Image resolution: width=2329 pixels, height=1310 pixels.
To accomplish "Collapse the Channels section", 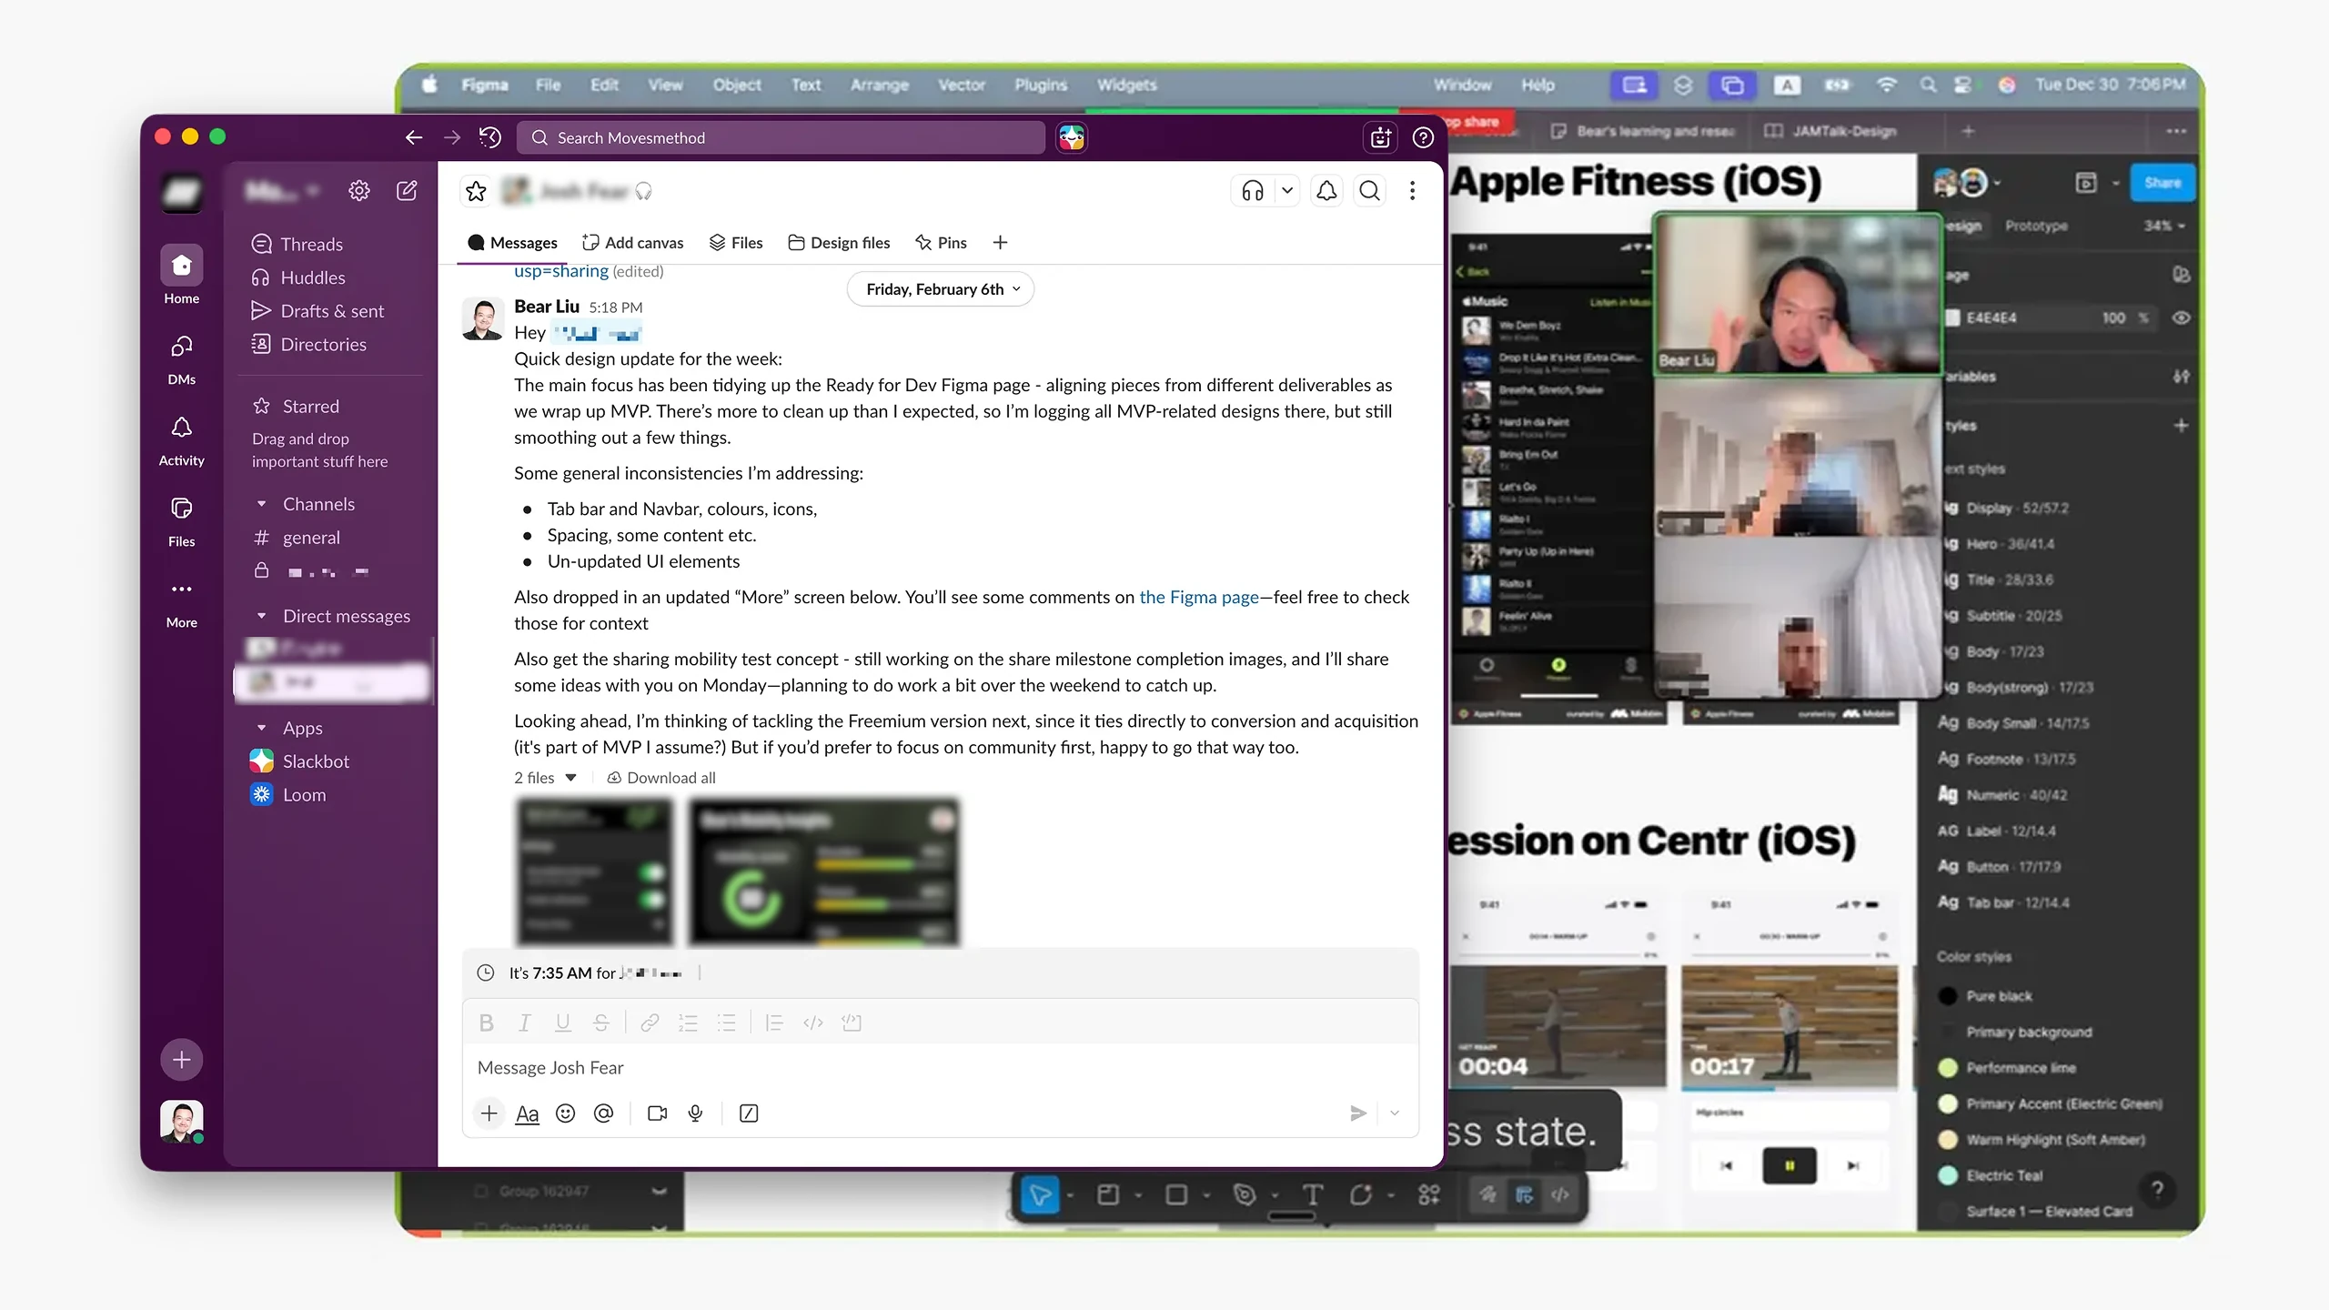I will click(261, 504).
